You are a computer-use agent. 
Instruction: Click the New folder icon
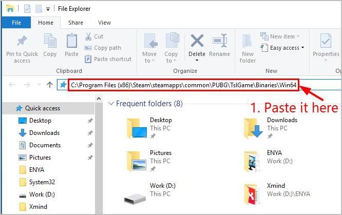(x=248, y=41)
